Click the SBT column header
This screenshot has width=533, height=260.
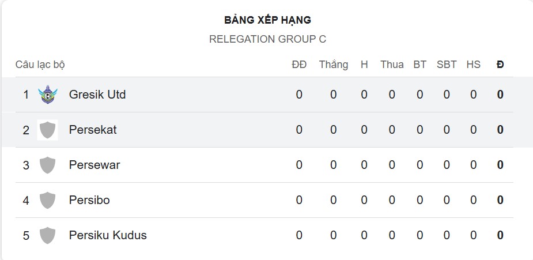(x=447, y=65)
